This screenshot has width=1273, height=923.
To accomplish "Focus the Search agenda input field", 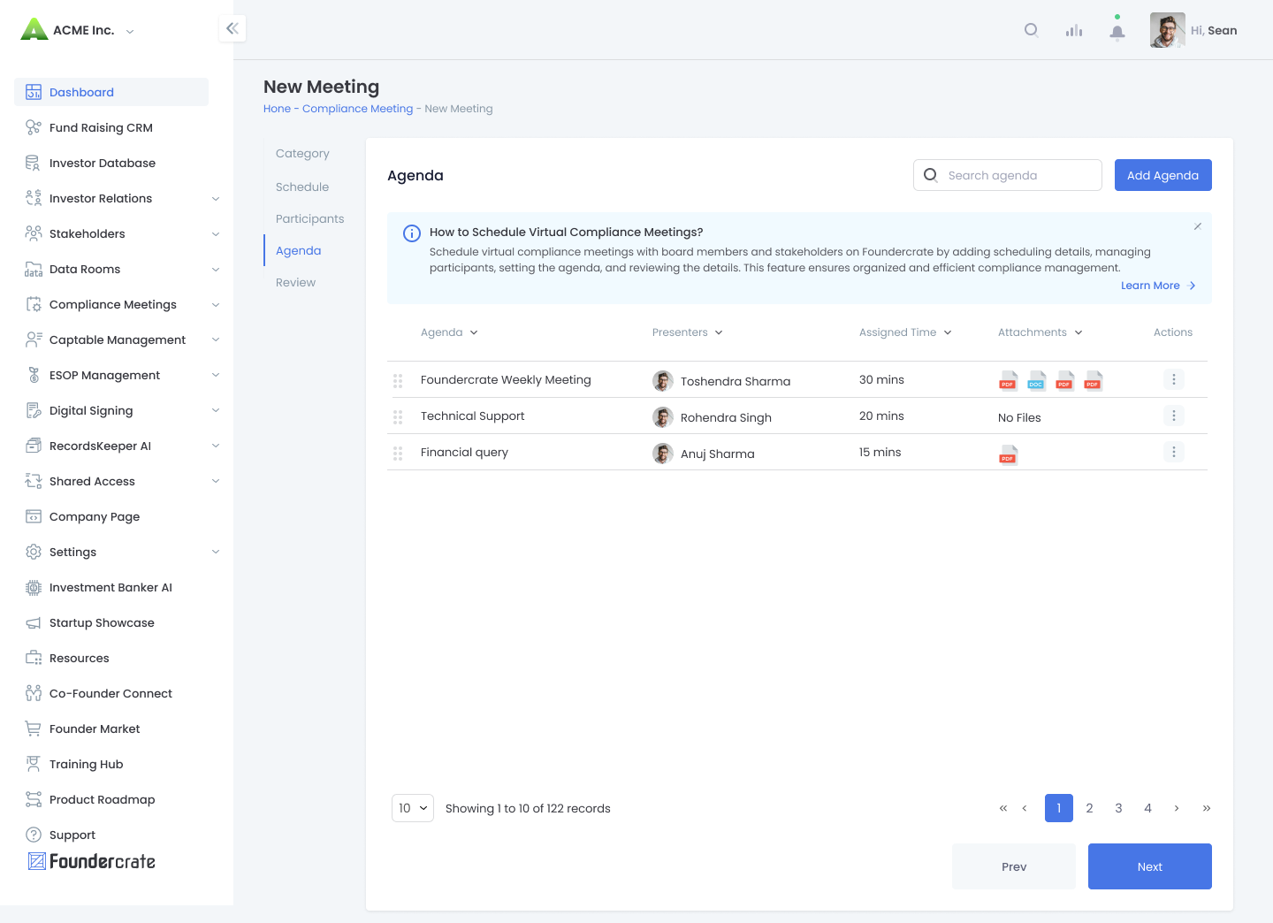I will pos(1008,175).
